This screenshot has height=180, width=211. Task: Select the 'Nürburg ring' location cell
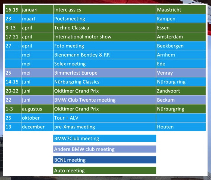[x=181, y=82]
